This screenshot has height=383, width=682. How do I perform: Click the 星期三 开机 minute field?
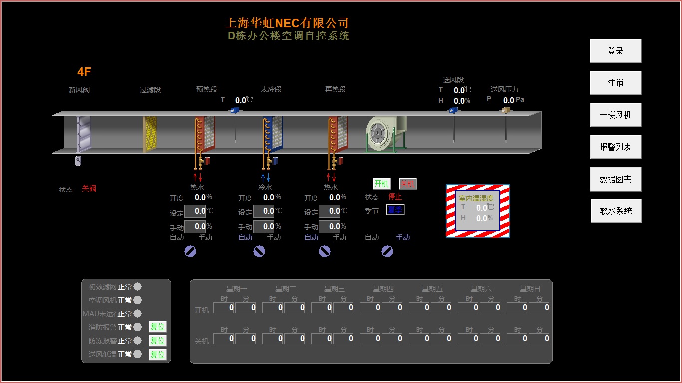343,308
